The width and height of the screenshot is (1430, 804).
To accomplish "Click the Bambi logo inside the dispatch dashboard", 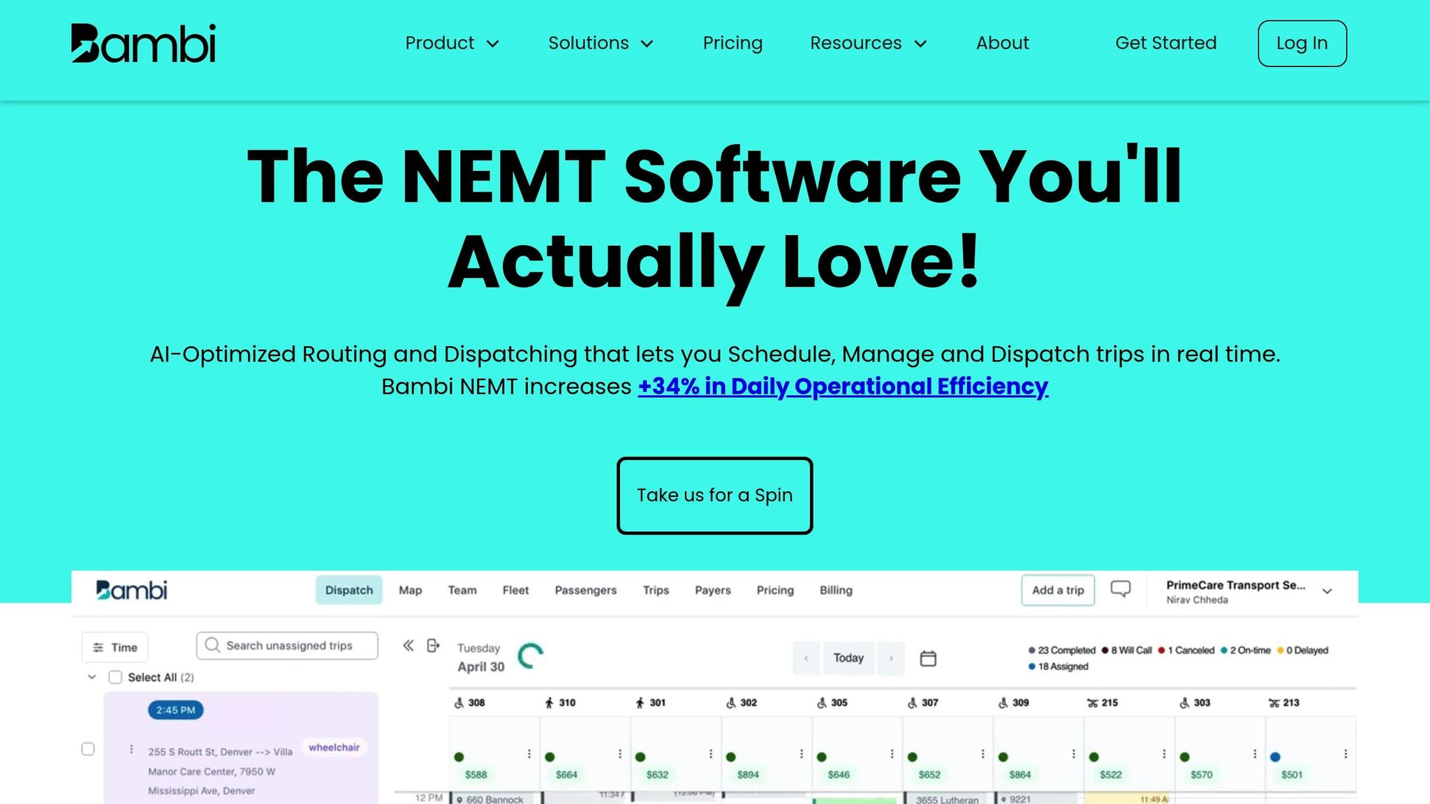I will [131, 590].
